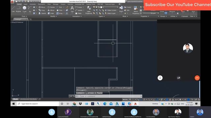Open Dropbox from the taskbar
Screen dimensions: 211x118
pos(80,104)
